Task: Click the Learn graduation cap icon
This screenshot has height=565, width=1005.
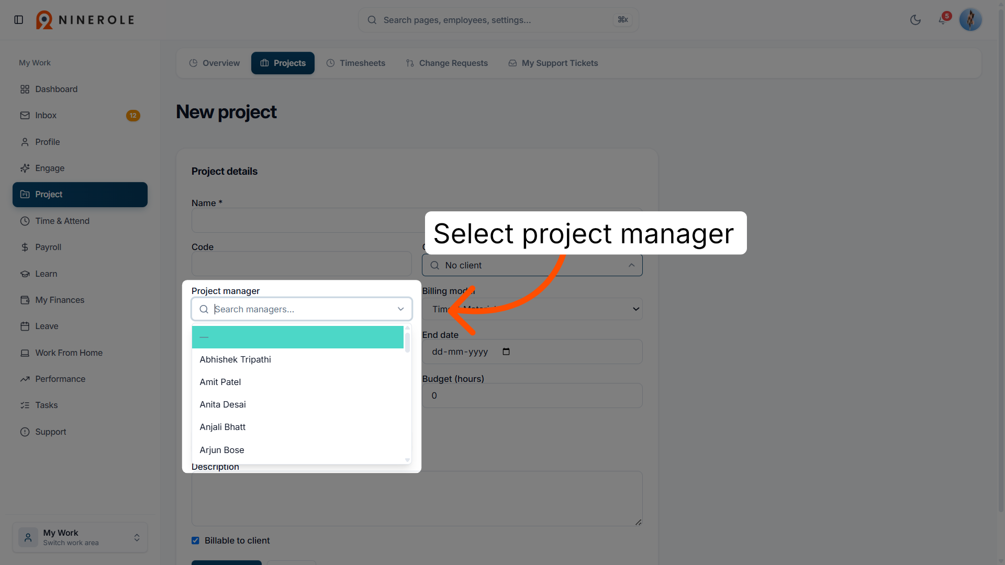Action: pos(25,274)
